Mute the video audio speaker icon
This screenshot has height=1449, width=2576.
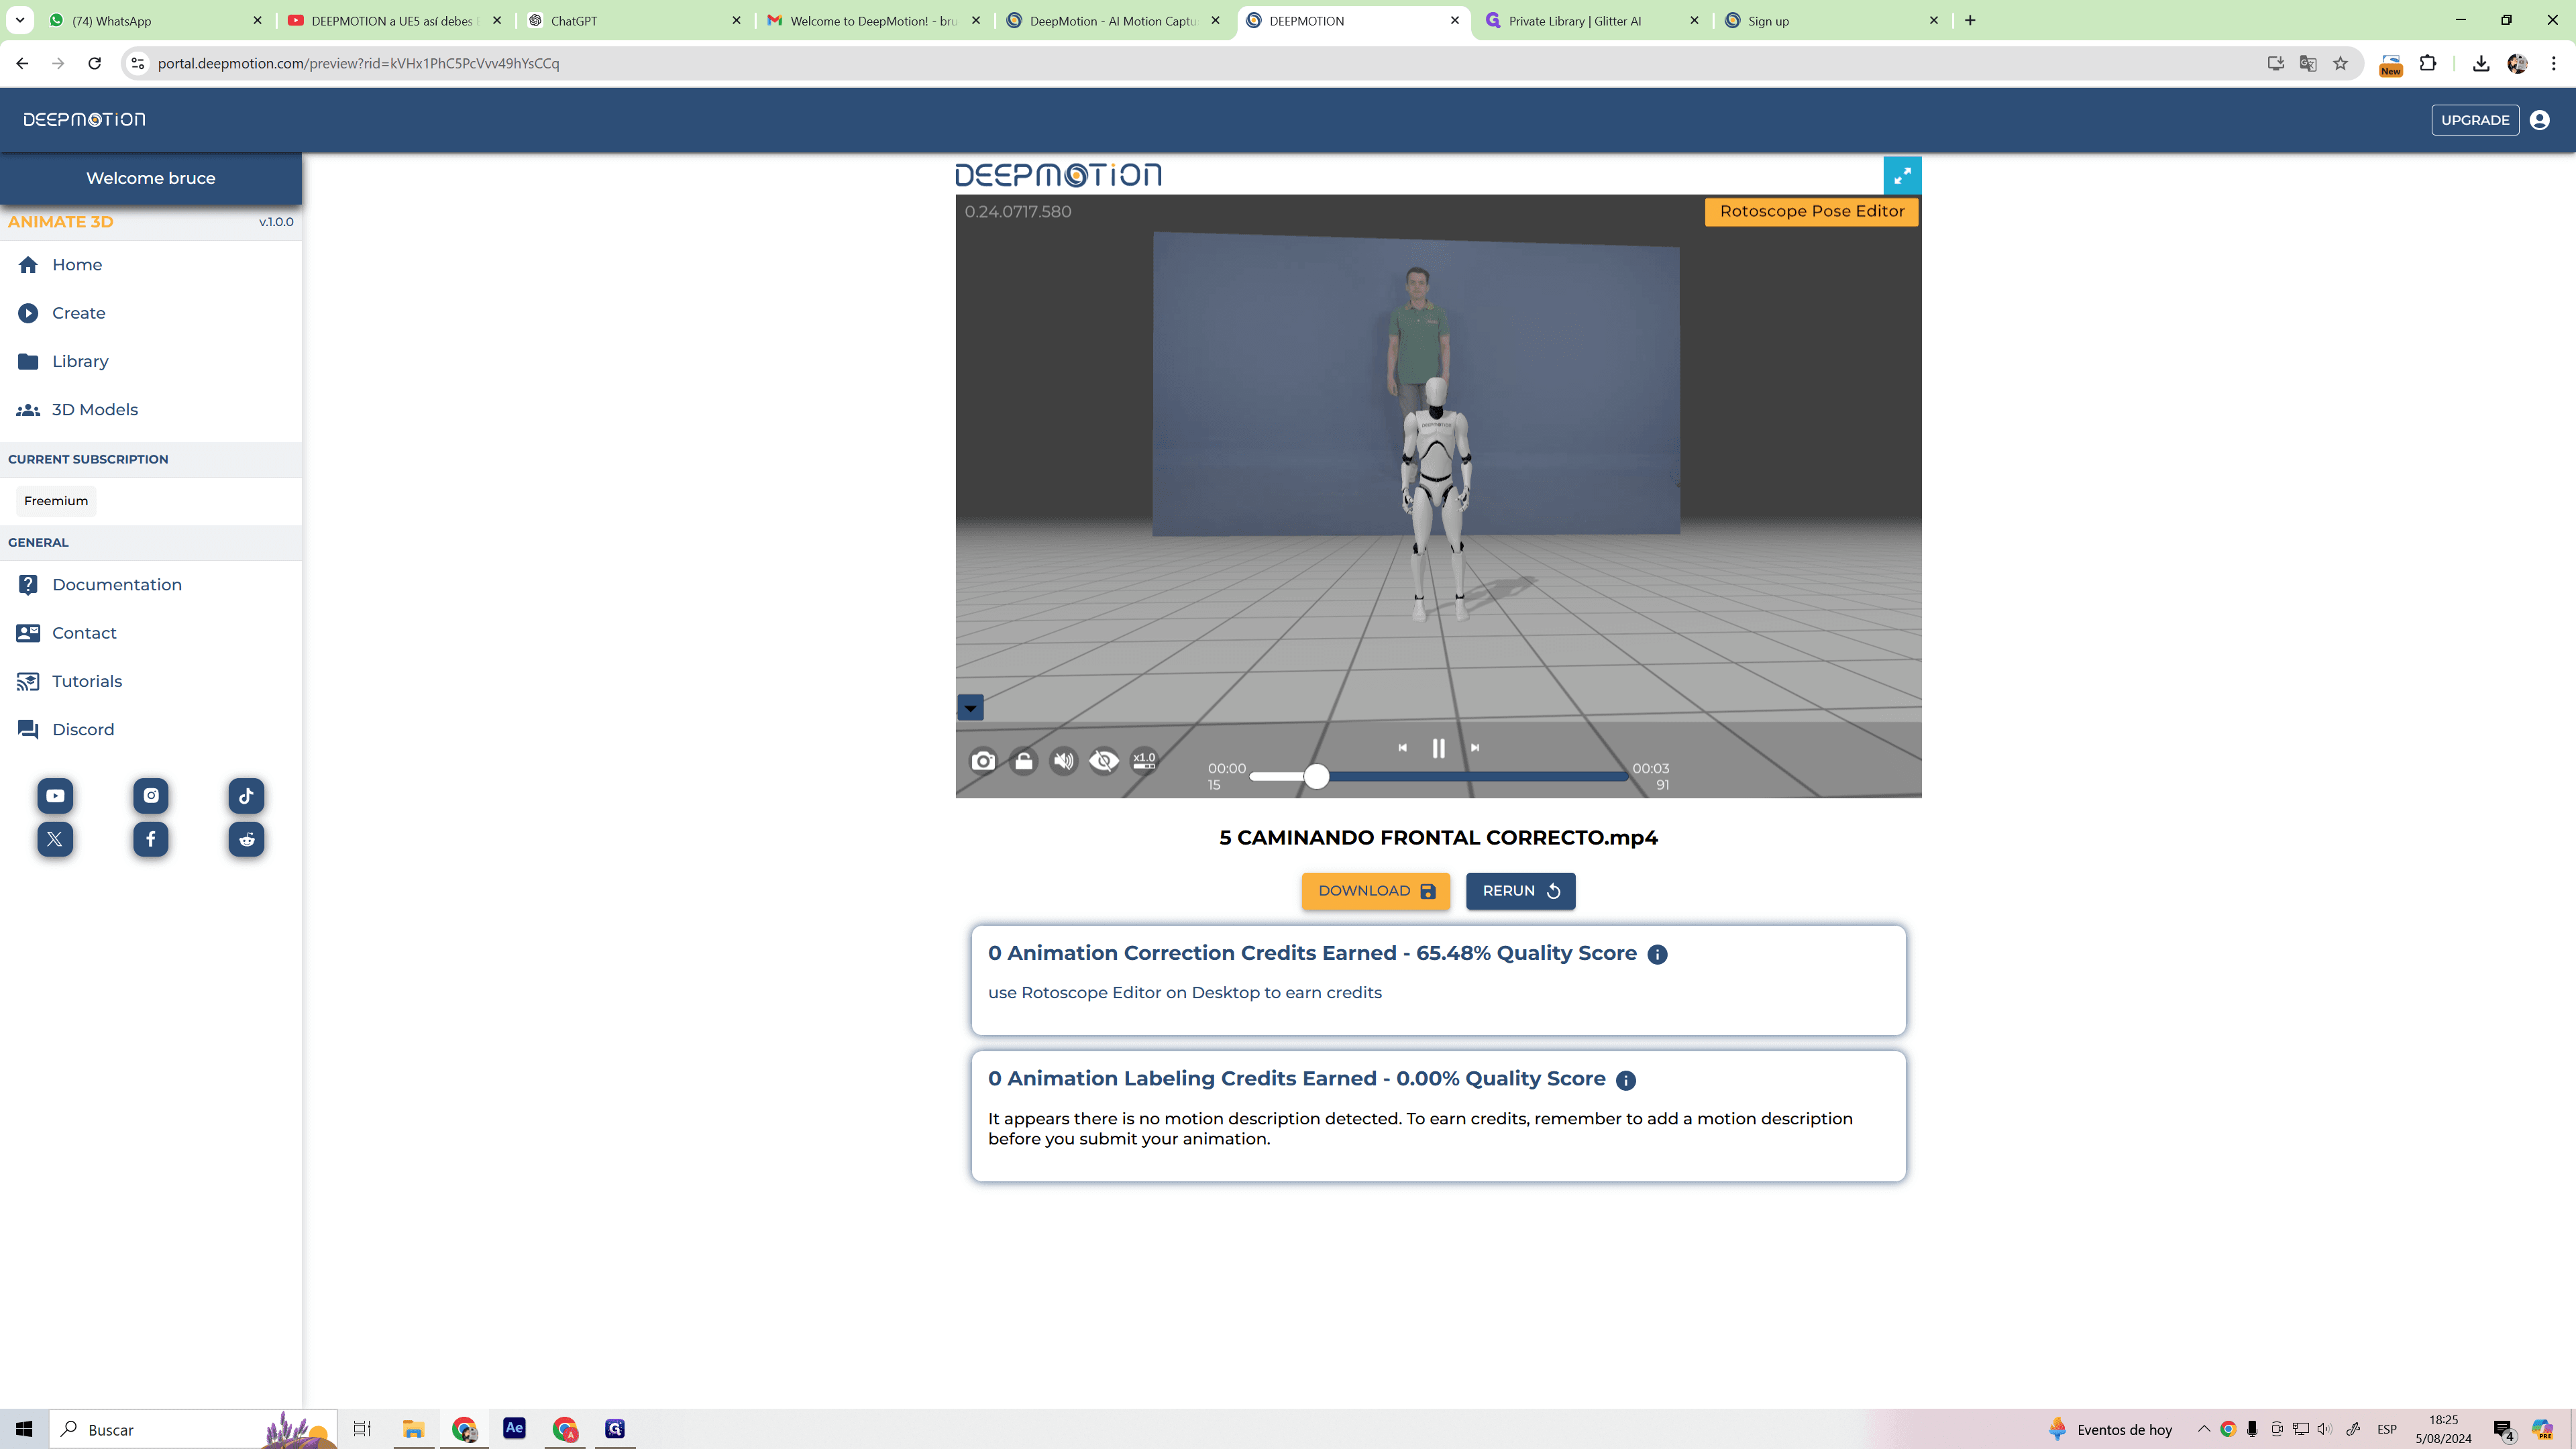(1063, 761)
